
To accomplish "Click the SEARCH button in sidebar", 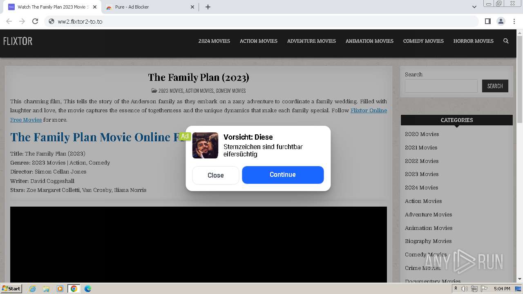I will 495,86.
